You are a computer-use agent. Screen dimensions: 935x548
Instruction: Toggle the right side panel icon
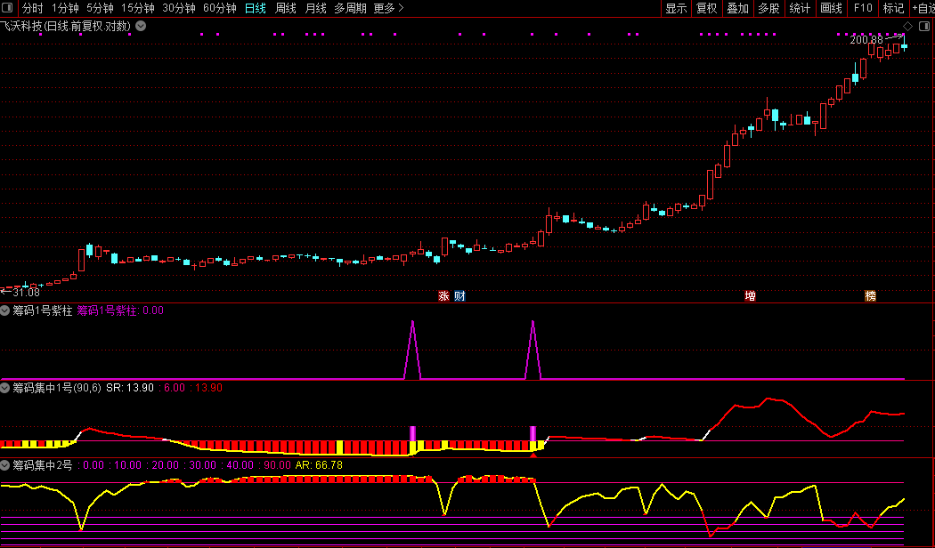(926, 26)
